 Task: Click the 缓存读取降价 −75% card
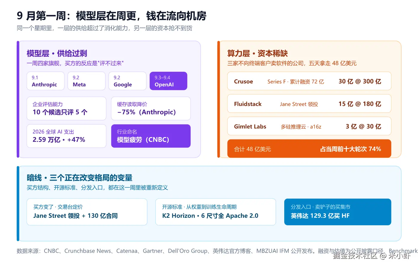[151, 108]
